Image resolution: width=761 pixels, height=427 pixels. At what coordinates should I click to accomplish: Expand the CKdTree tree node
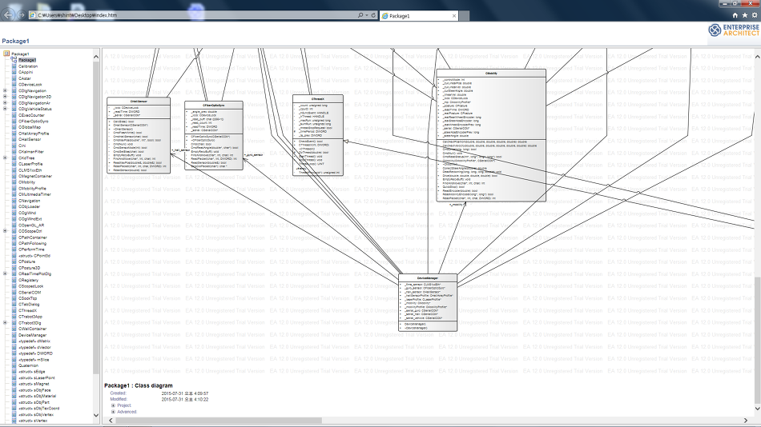click(6, 158)
